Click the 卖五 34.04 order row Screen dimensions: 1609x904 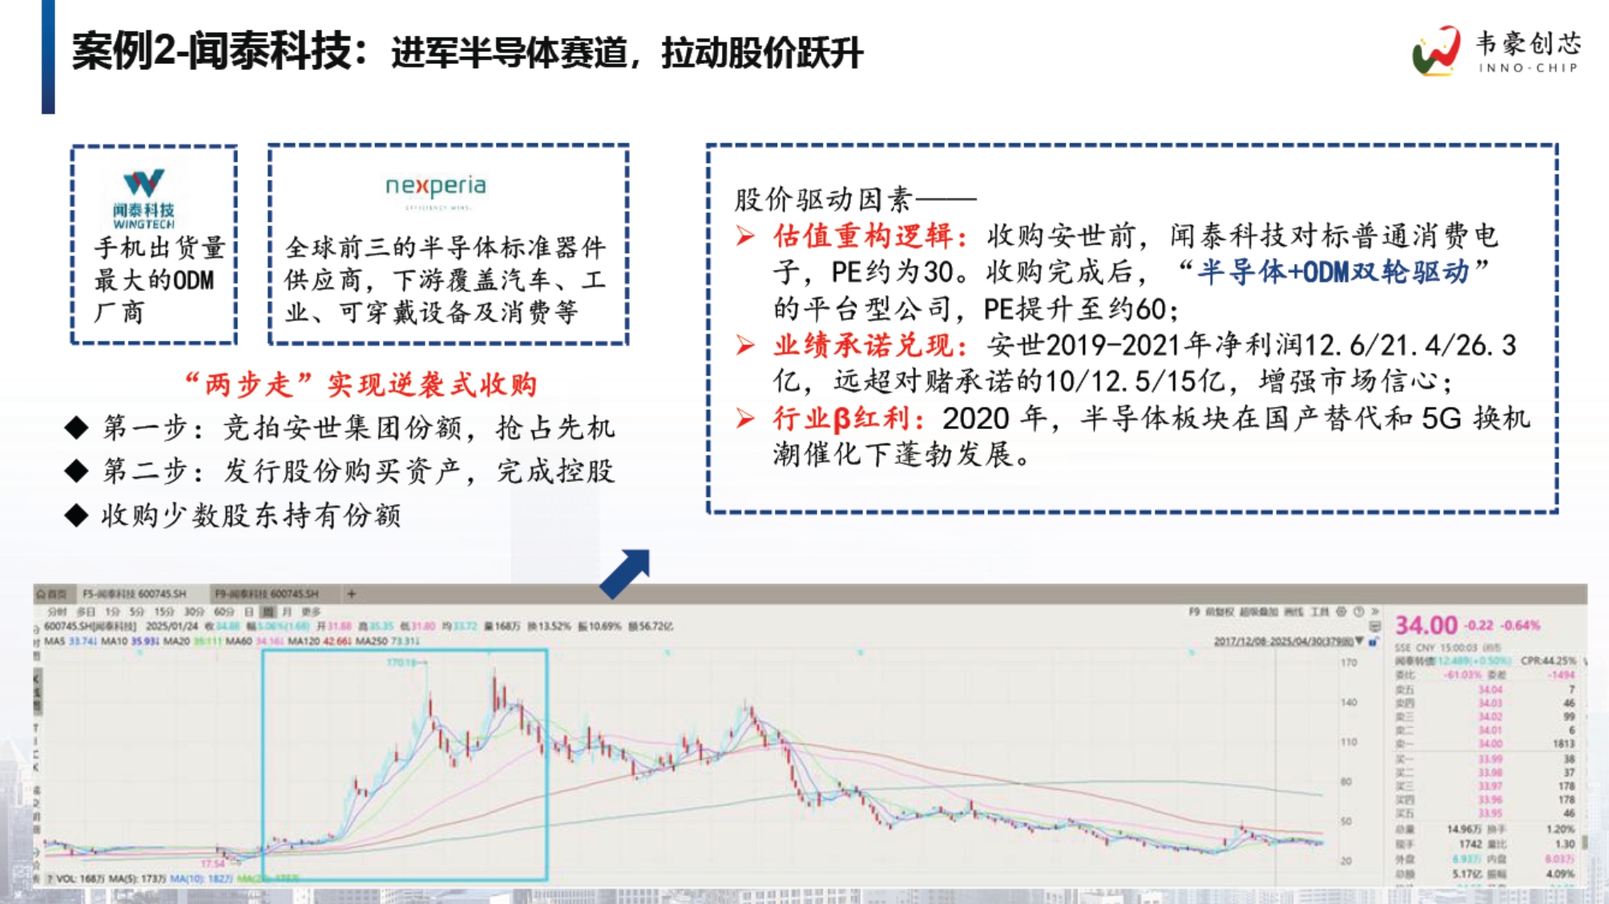point(1485,689)
